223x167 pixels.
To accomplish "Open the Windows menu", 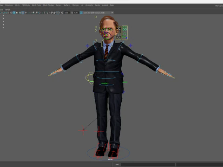I will click(x=9, y=5).
